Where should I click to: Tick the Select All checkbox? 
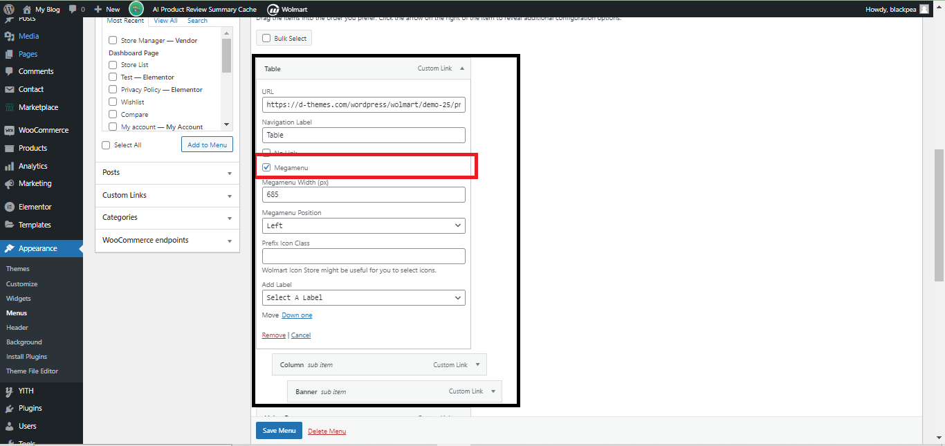pyautogui.click(x=106, y=145)
